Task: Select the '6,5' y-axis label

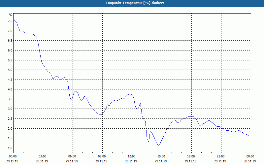Action: (10, 41)
